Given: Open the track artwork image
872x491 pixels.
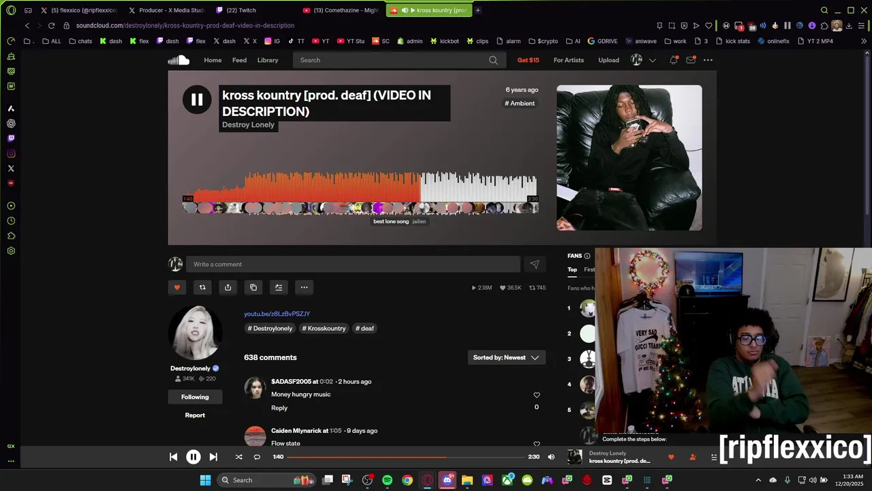Looking at the screenshot, I should click(x=629, y=158).
